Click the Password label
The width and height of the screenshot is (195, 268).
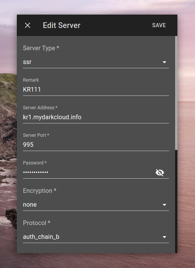(x=34, y=163)
